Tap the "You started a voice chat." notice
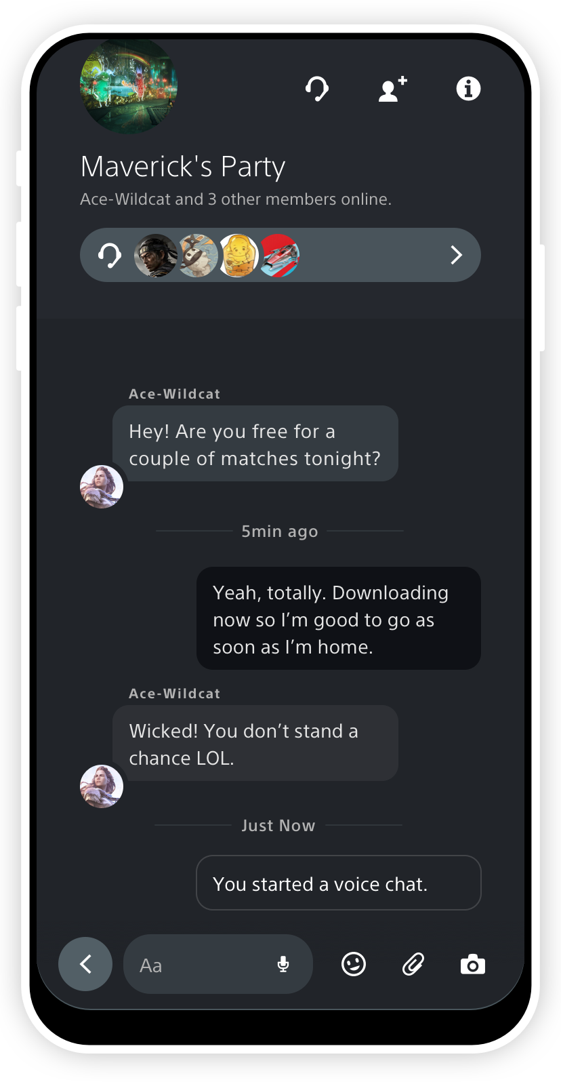The height and width of the screenshot is (1082, 561). pyautogui.click(x=339, y=883)
